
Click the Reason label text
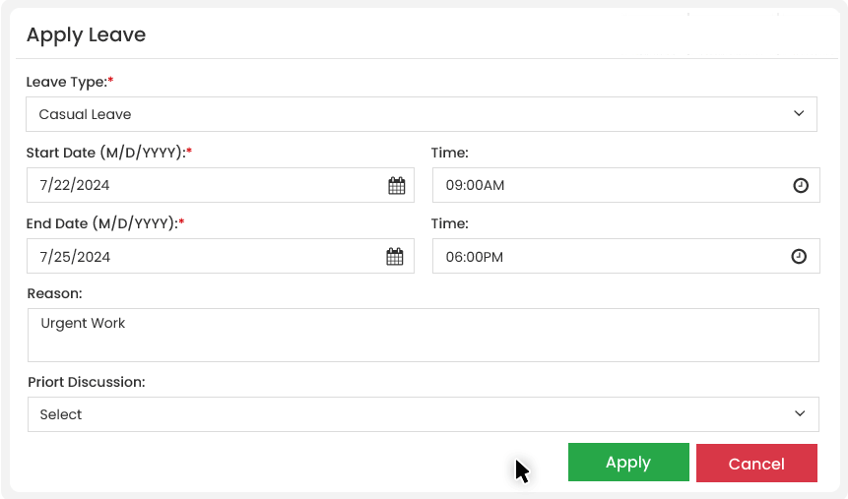click(54, 293)
